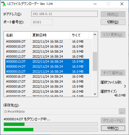Click the overall download progress bar

point(51,129)
